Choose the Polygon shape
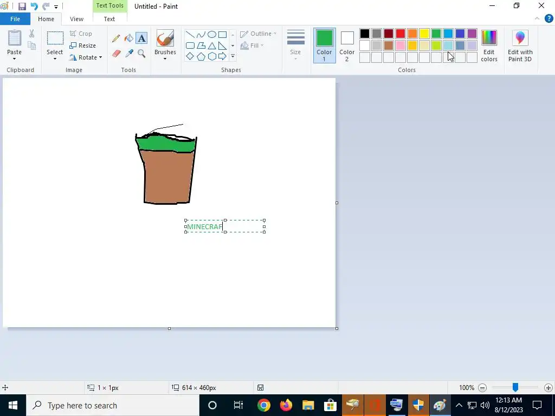The height and width of the screenshot is (416, 555). click(201, 45)
